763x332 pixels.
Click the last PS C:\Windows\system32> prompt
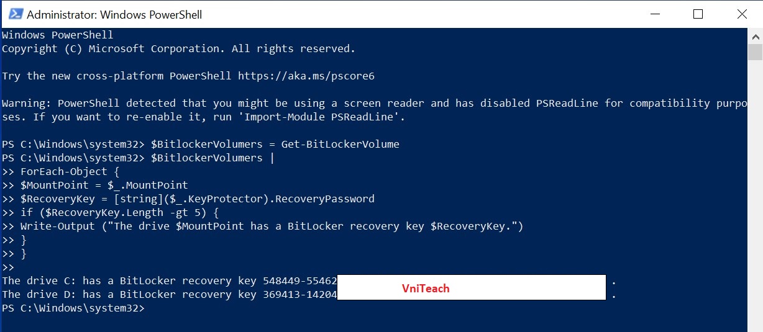coord(73,308)
